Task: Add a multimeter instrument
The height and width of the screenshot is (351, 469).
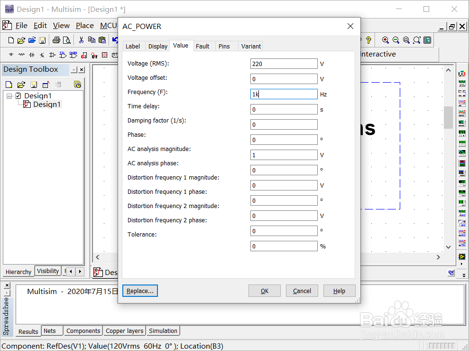Action: pyautogui.click(x=462, y=73)
